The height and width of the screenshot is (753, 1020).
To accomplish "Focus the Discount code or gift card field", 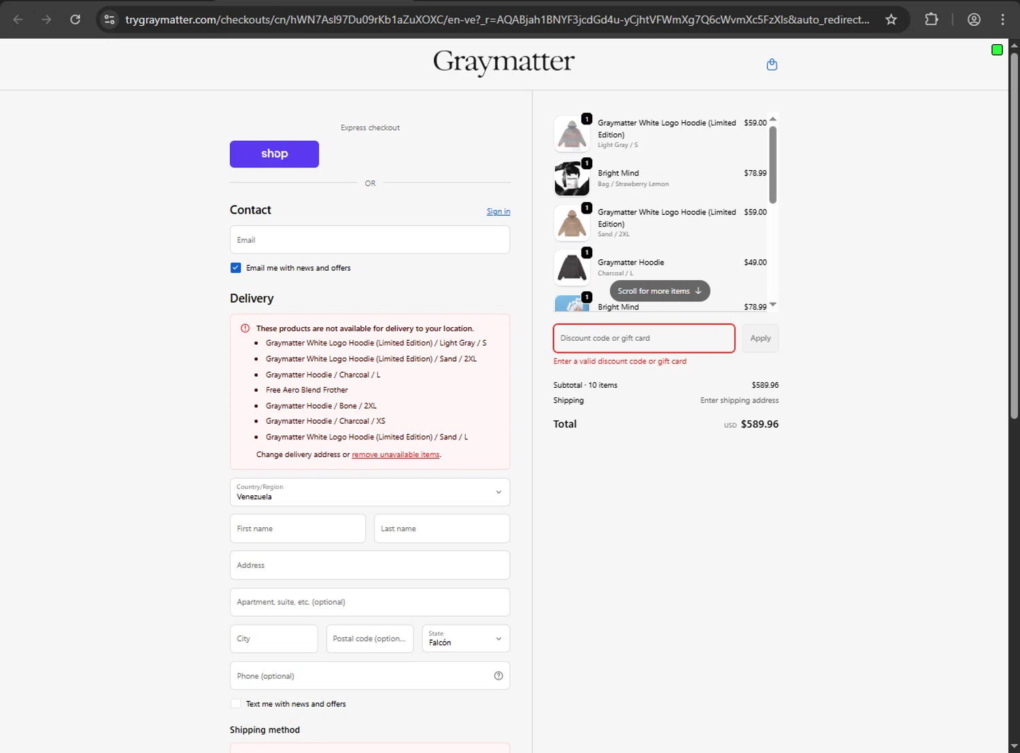I will 644,338.
